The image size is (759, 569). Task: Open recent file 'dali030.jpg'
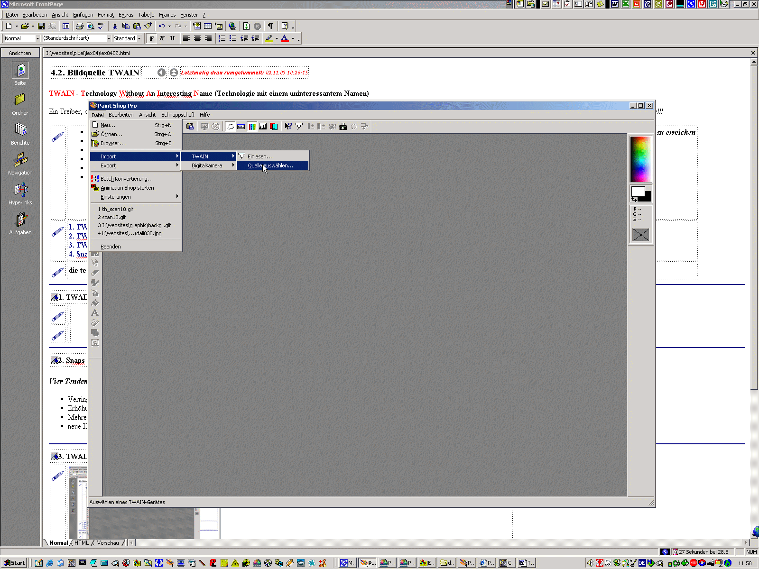tap(135, 233)
